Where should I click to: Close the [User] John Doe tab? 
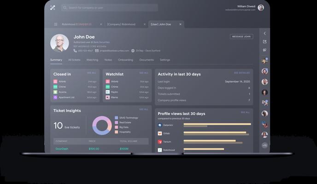coord(180,24)
